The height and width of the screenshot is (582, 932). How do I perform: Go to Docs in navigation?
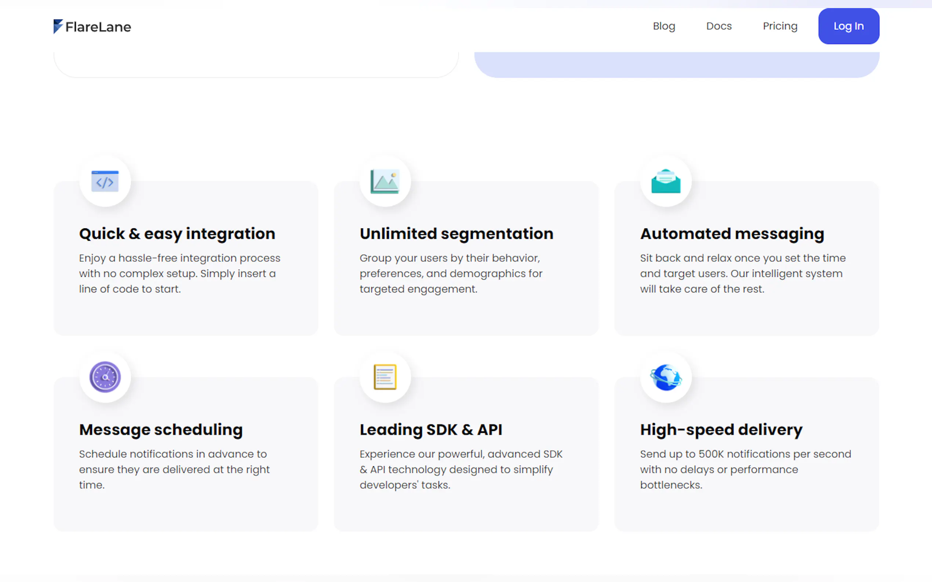(718, 26)
